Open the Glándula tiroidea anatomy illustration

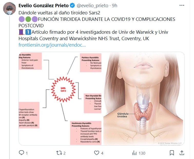pyautogui.click(x=144, y=99)
